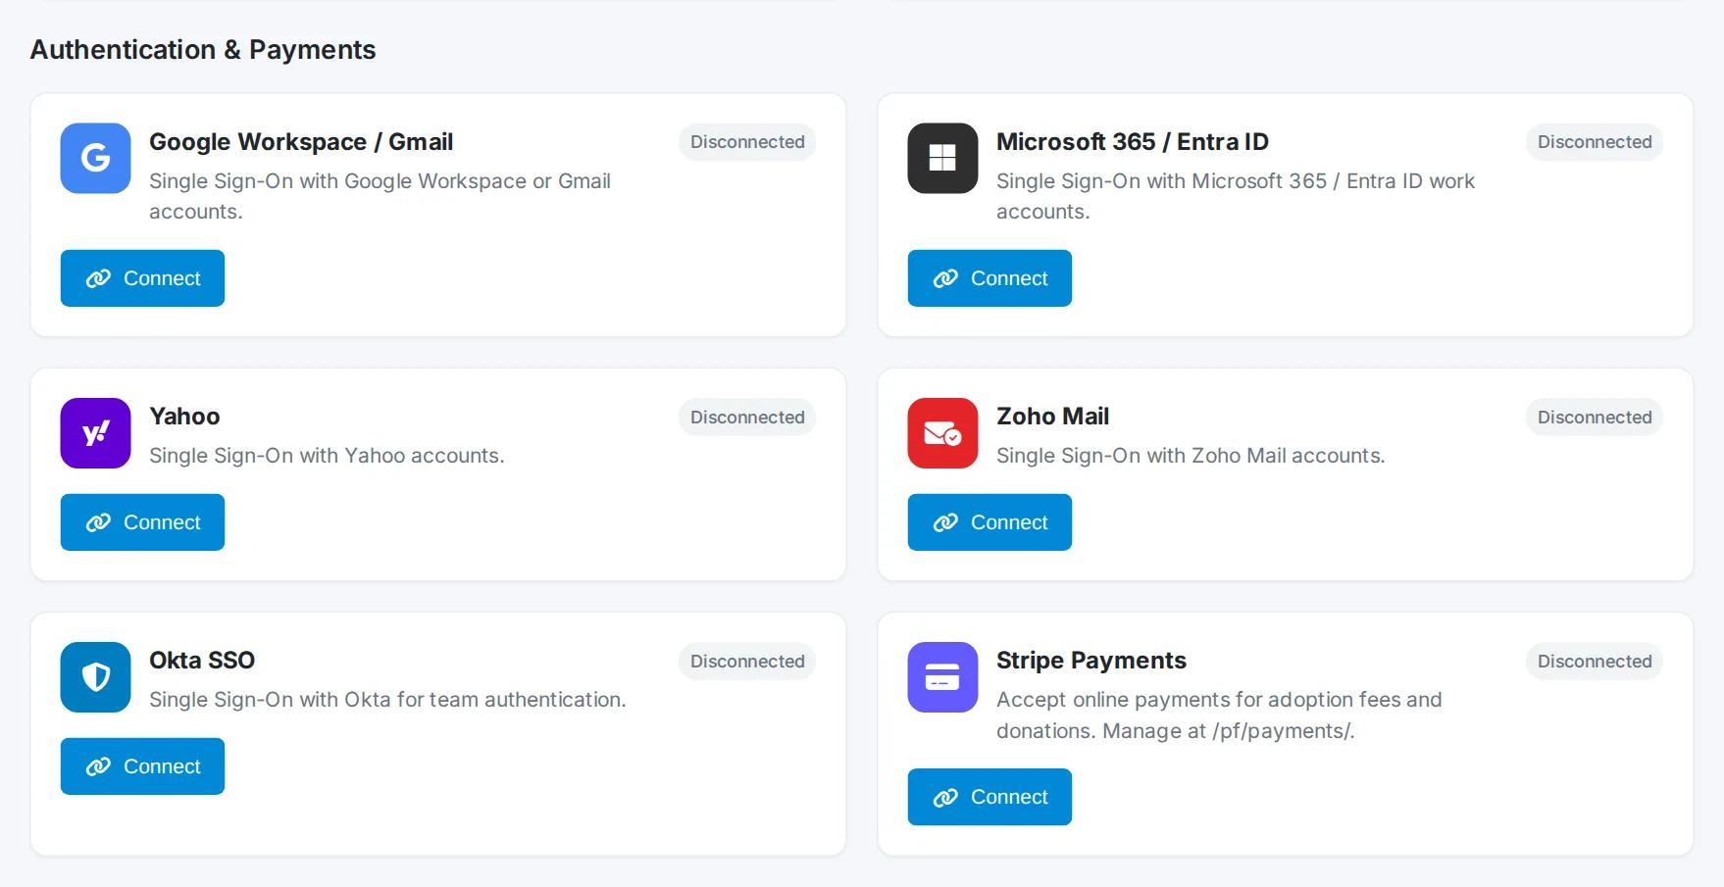Click Disconnected badge on Okta SSO card
1724x887 pixels.
tap(747, 662)
